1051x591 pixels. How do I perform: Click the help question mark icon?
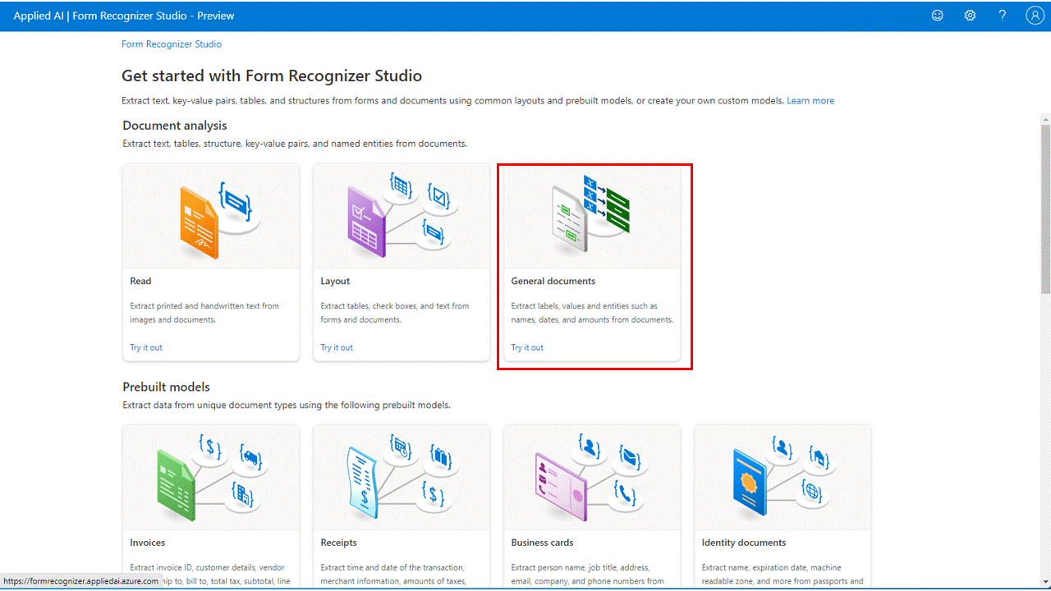pos(1002,15)
